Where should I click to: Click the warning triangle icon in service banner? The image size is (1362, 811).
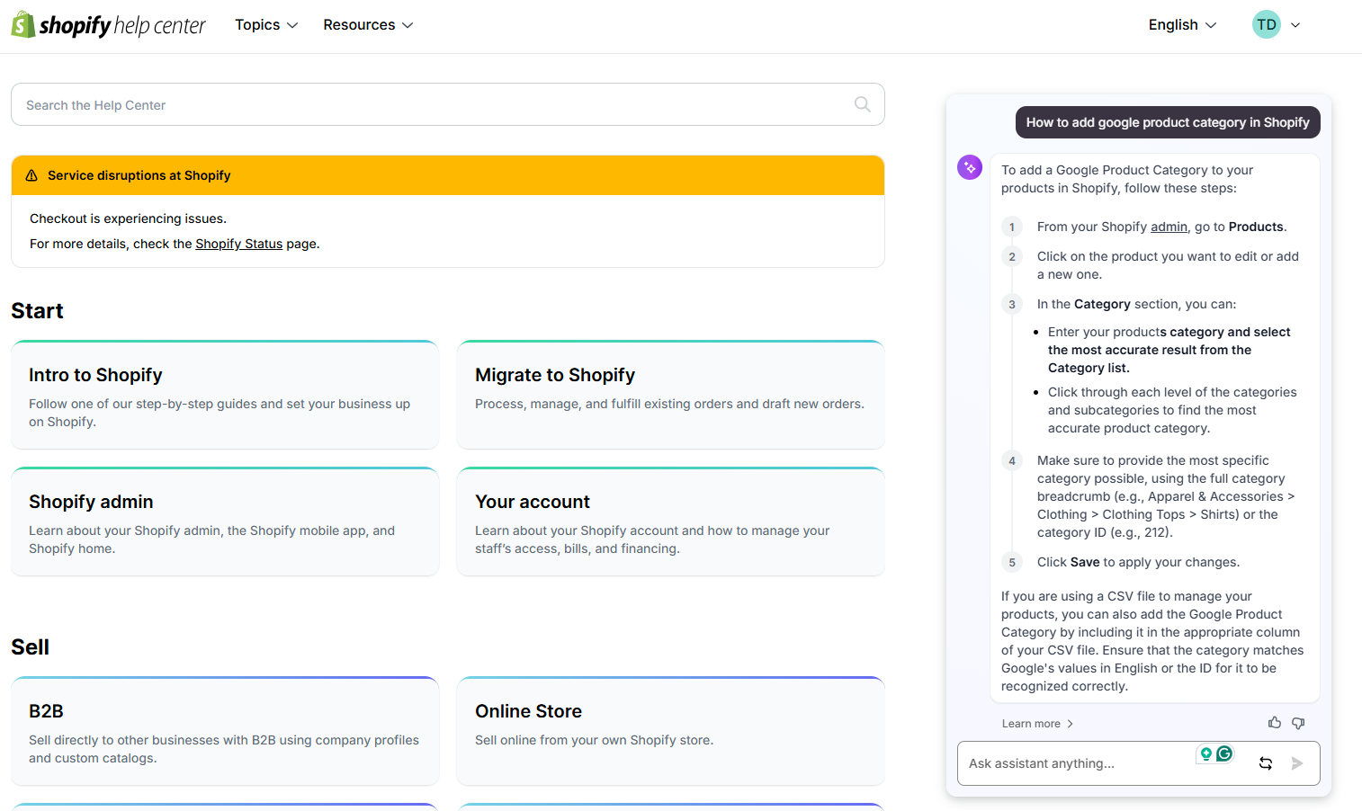pyautogui.click(x=31, y=175)
